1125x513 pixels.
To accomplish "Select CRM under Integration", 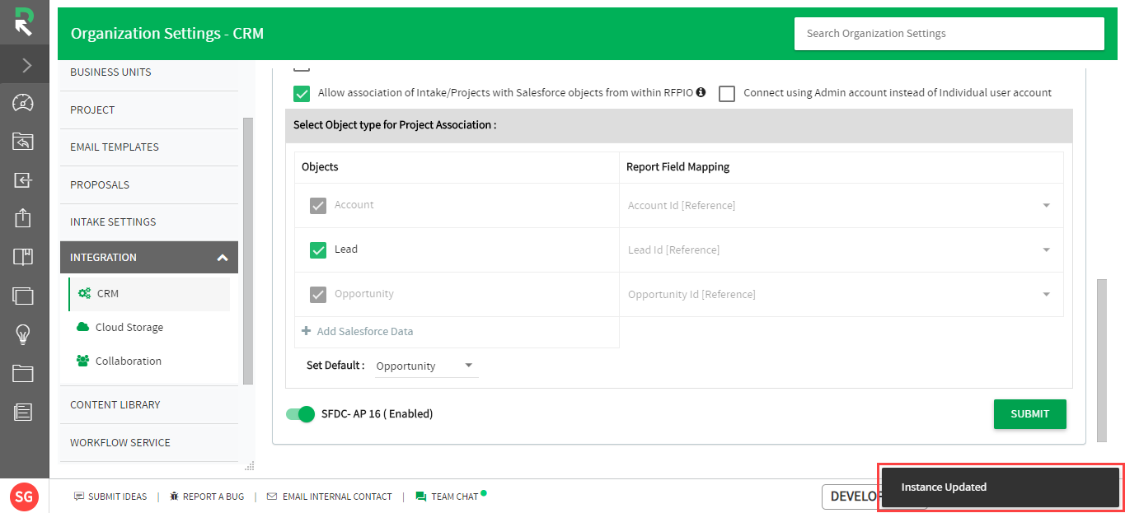I will pyautogui.click(x=149, y=294).
